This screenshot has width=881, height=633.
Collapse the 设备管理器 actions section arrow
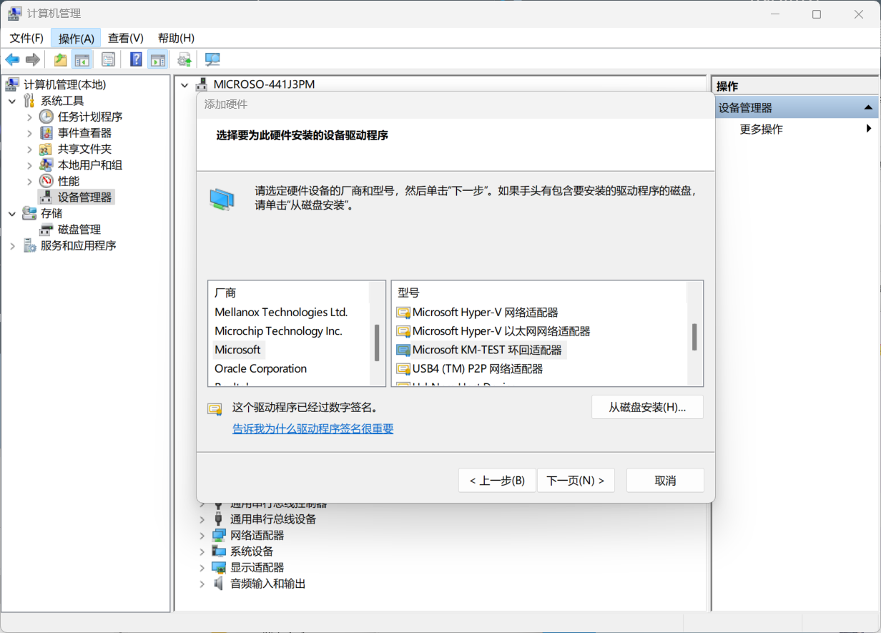[x=868, y=108]
